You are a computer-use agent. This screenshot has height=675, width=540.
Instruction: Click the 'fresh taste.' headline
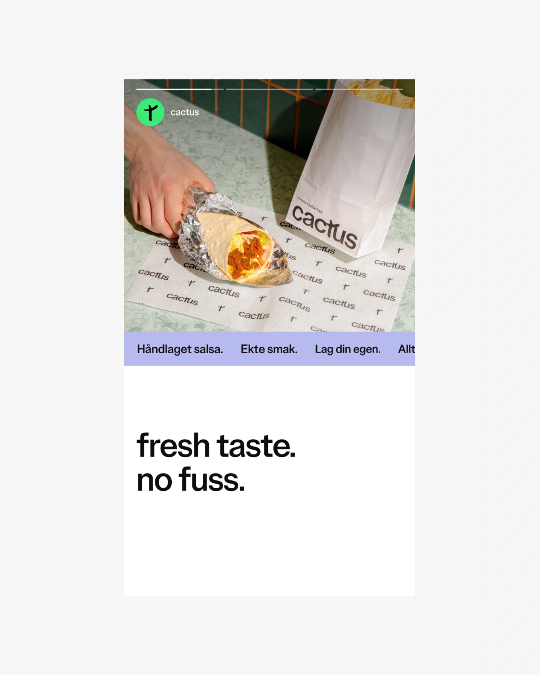216,445
